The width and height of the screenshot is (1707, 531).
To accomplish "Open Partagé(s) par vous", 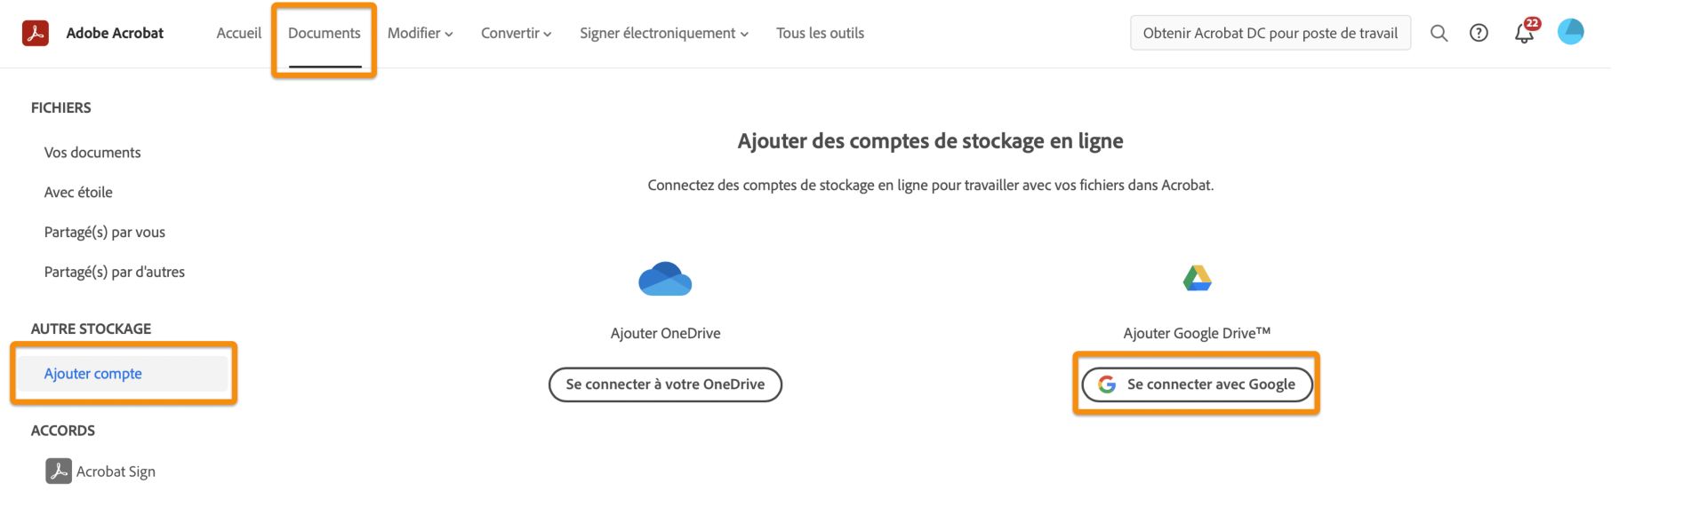I will [x=105, y=232].
